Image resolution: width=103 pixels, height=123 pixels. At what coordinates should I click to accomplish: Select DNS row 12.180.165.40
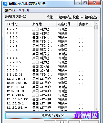click(49, 108)
